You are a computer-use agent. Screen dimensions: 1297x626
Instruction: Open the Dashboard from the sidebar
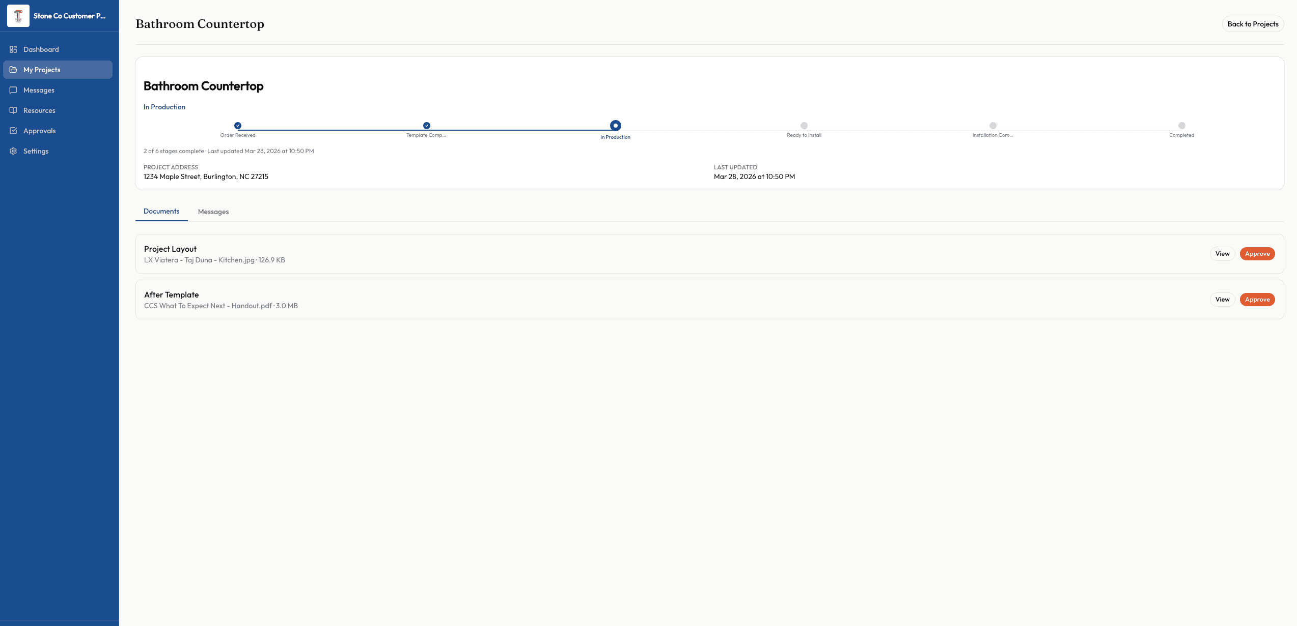[41, 49]
